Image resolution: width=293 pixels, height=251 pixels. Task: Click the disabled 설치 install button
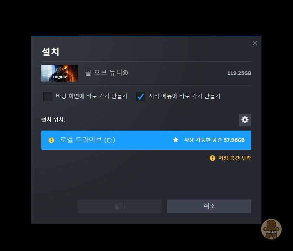120,206
